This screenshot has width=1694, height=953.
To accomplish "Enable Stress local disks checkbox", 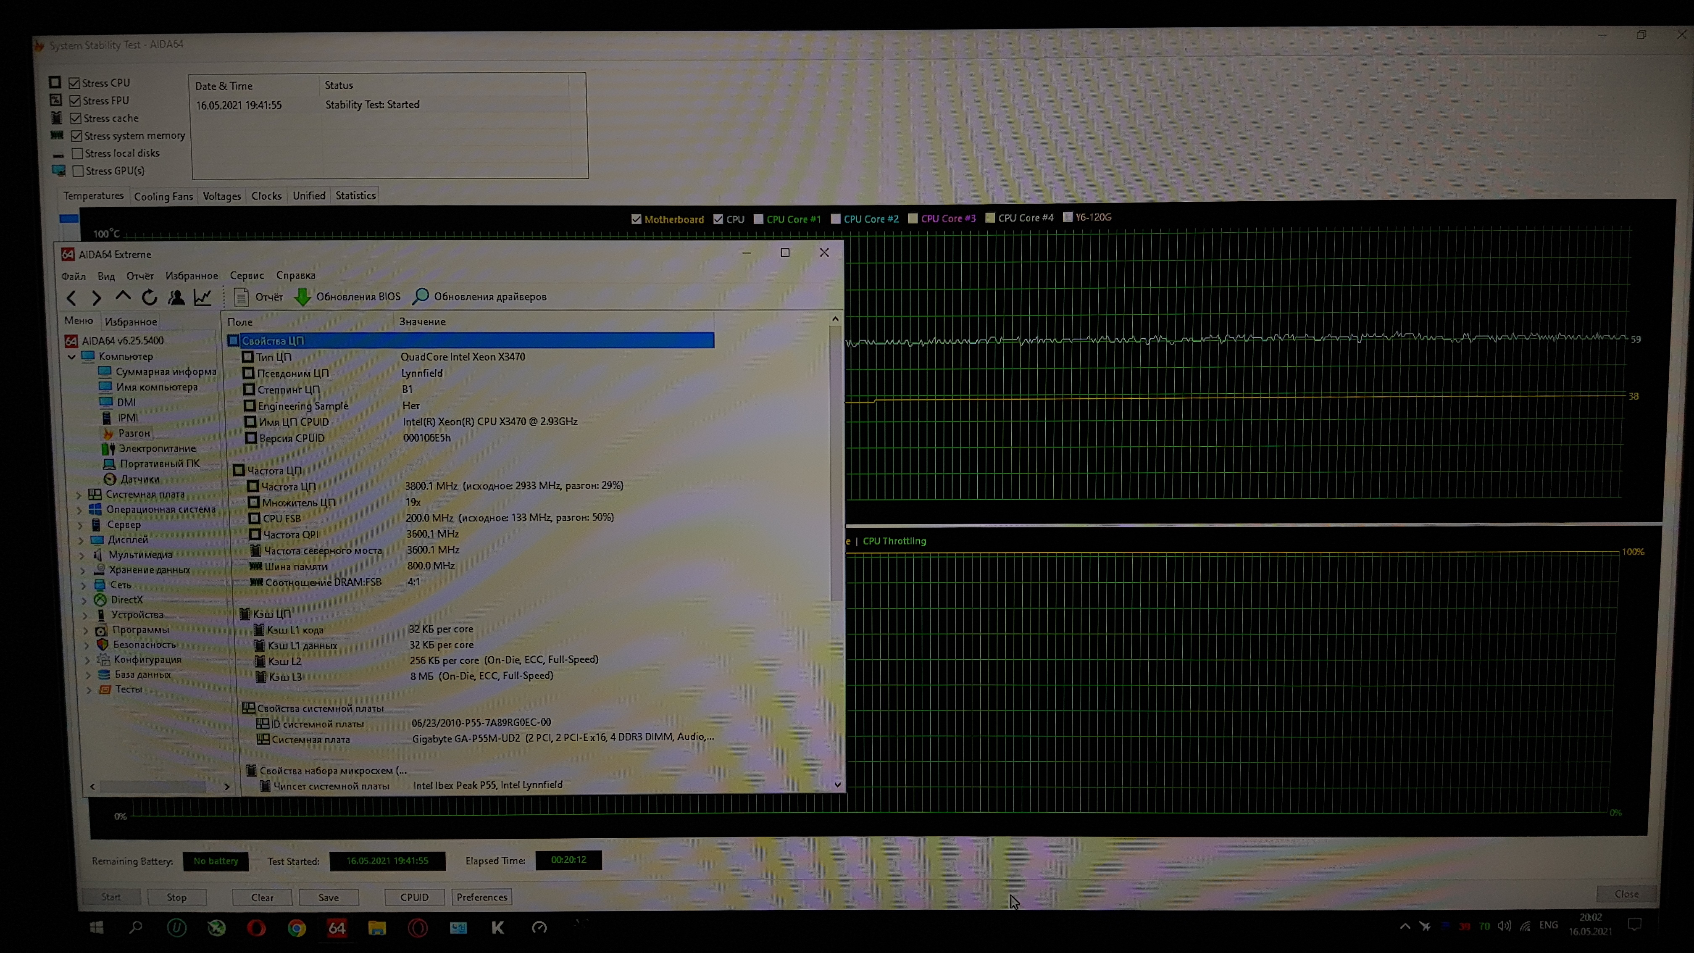I will point(78,153).
